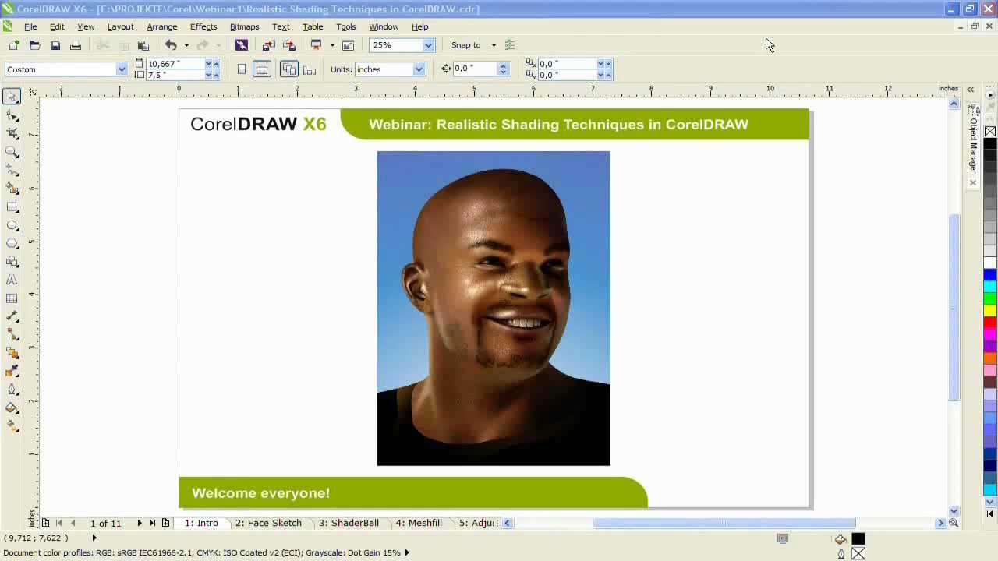Viewport: 998px width, 561px height.
Task: Paste from the clipboard
Action: (x=143, y=45)
